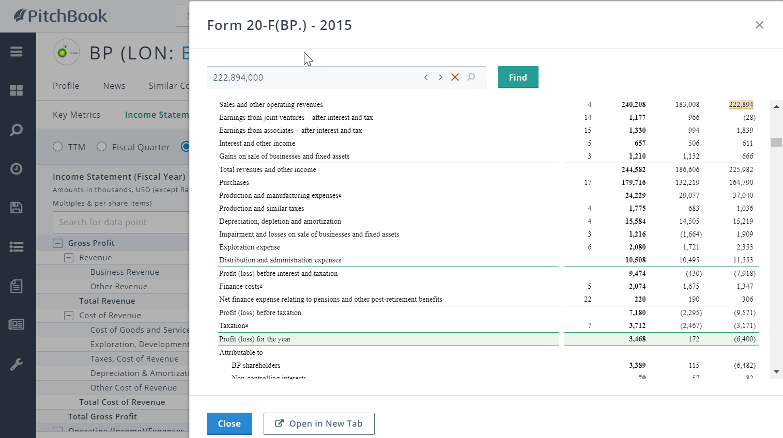
Task: Go to next search match
Action: click(440, 77)
